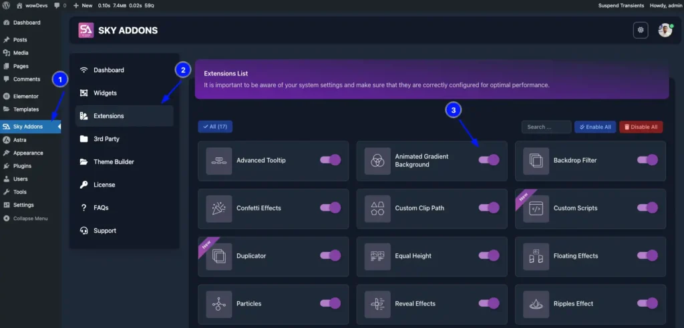
Task: Click the Animated Gradient Background icon
Action: [x=377, y=161]
